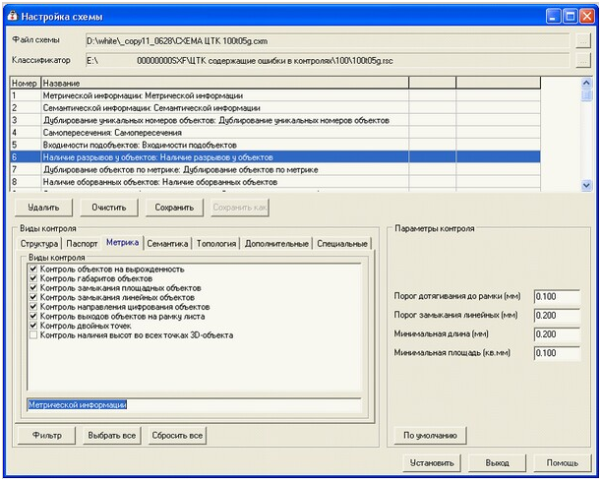The image size is (601, 481).
Task: Click Выбрать все button
Action: (111, 435)
